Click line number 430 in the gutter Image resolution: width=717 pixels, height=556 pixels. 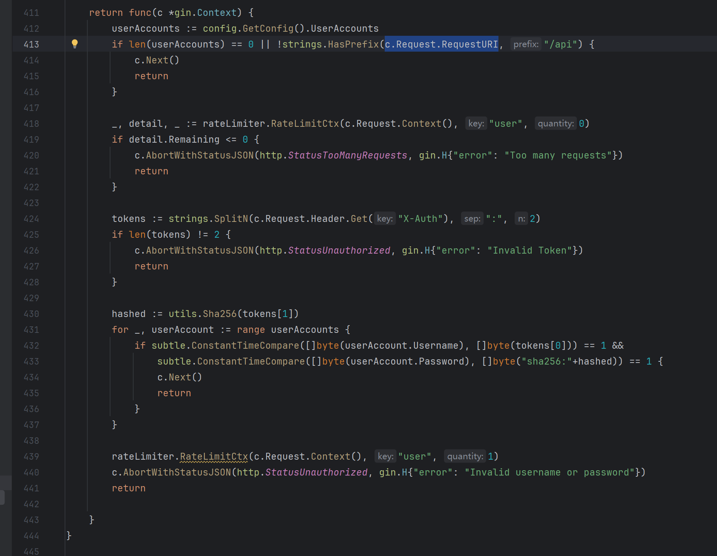(x=31, y=314)
